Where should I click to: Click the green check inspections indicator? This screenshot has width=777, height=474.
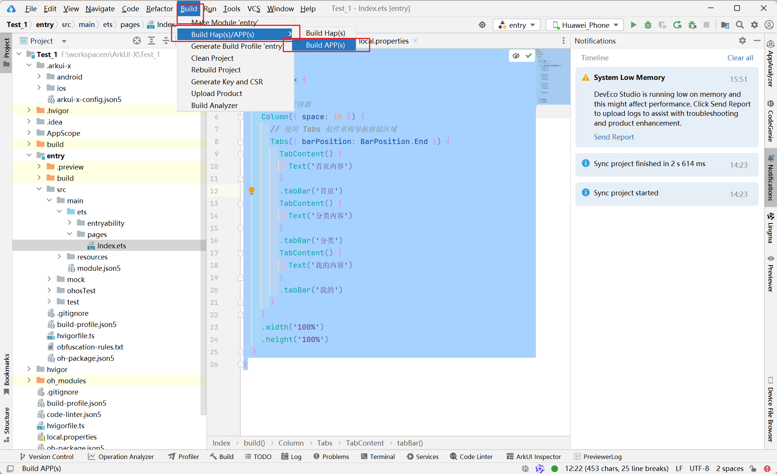point(529,56)
